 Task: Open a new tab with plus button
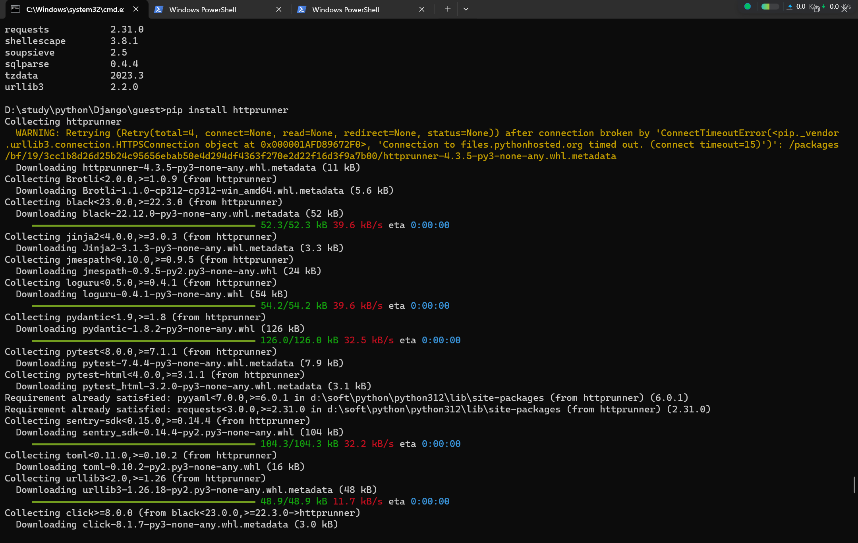pos(448,9)
